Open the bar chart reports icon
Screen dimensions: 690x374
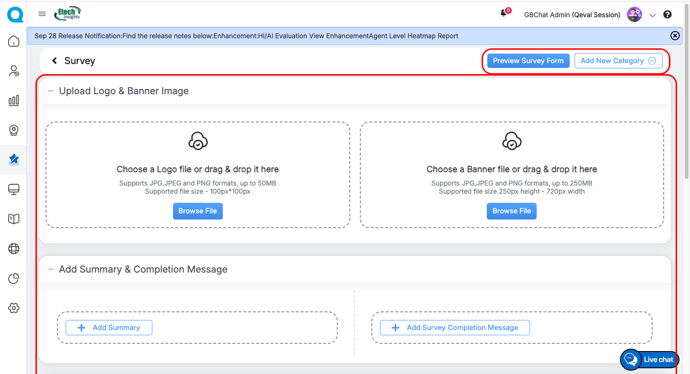[14, 100]
